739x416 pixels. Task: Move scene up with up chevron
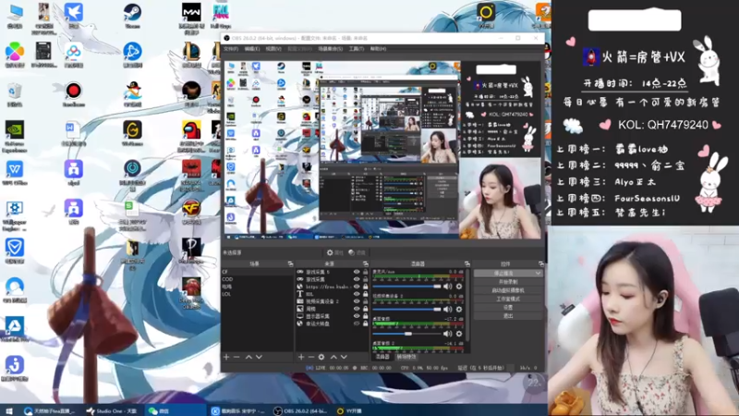[248, 357]
